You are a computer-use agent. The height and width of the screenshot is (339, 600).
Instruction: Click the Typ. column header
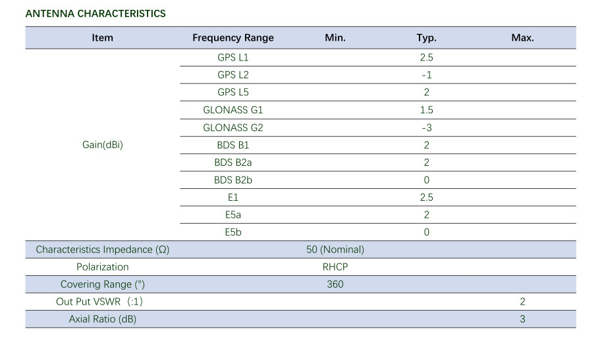(426, 38)
